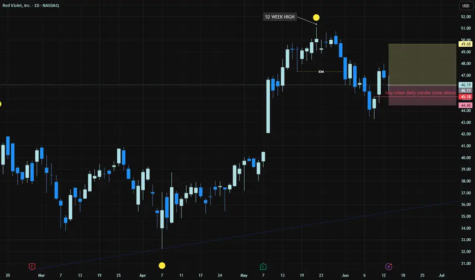Click the 42.00 price axis label
The image size is (475, 280).
coord(466,134)
